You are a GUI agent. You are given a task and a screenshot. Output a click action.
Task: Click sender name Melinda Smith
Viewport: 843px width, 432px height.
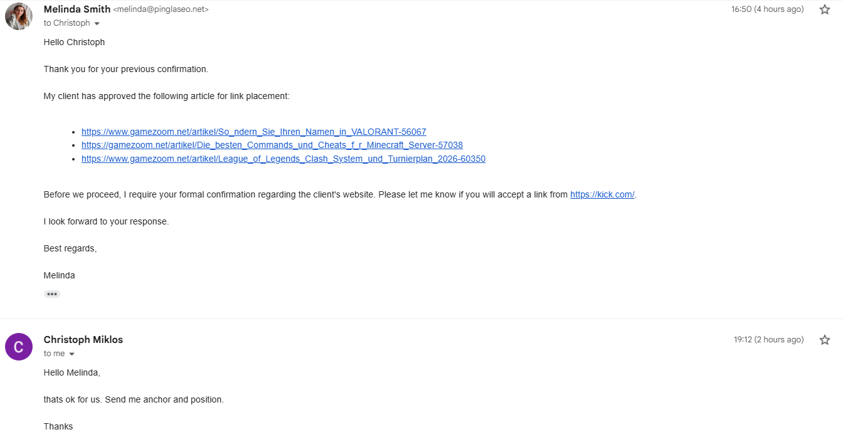[77, 9]
